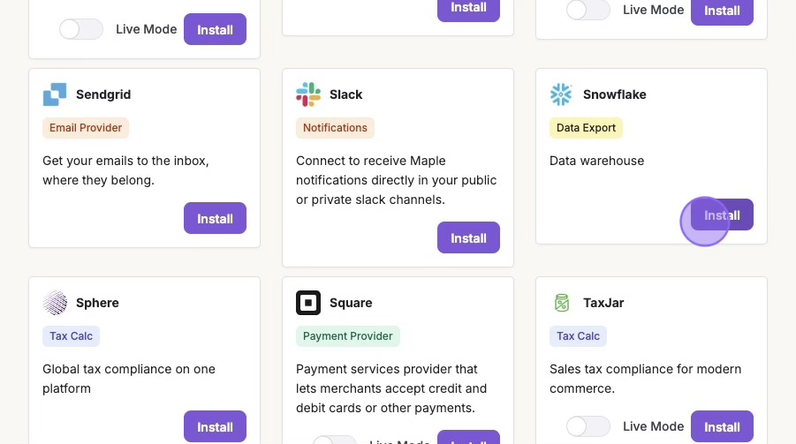Click the Sphere logo icon
This screenshot has width=796, height=444.
click(x=55, y=303)
